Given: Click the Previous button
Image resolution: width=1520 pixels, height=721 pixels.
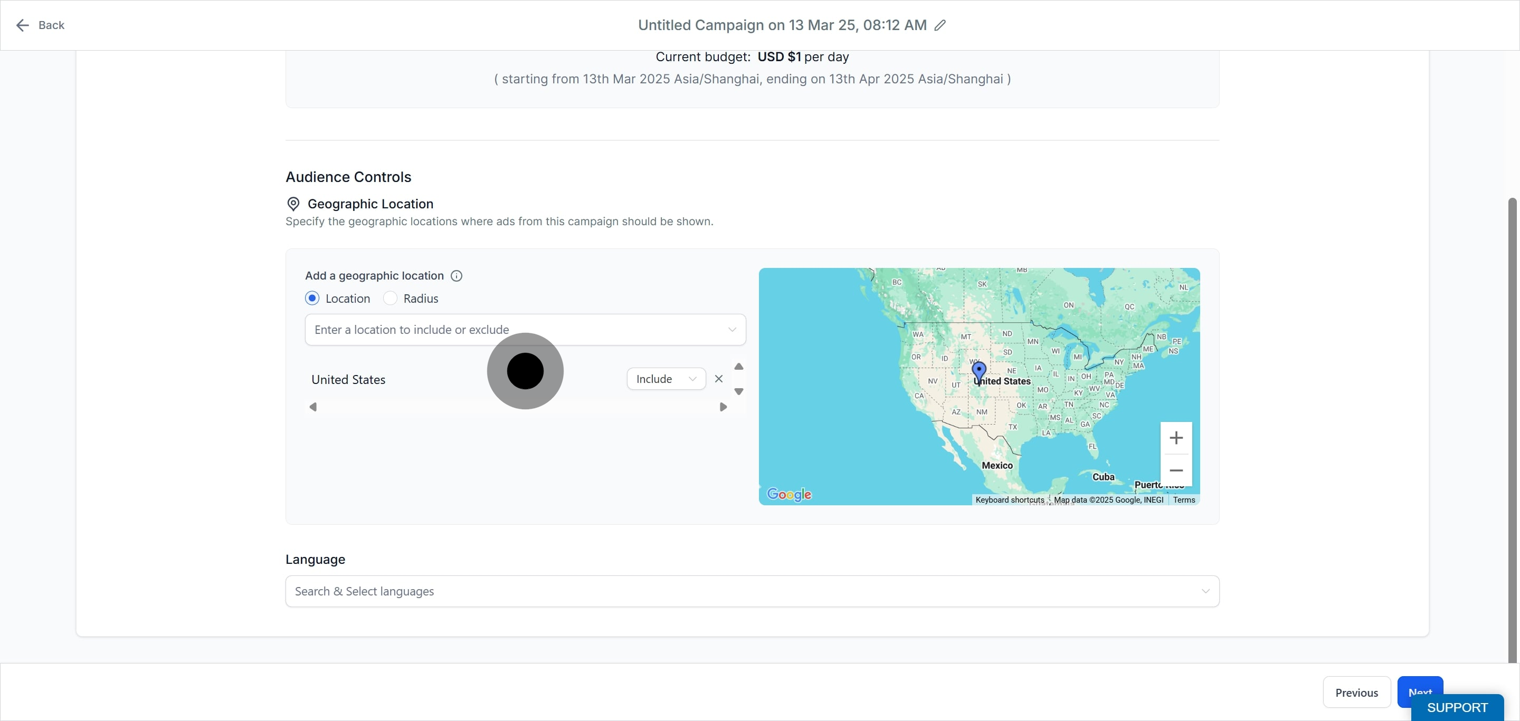Looking at the screenshot, I should pos(1356,693).
